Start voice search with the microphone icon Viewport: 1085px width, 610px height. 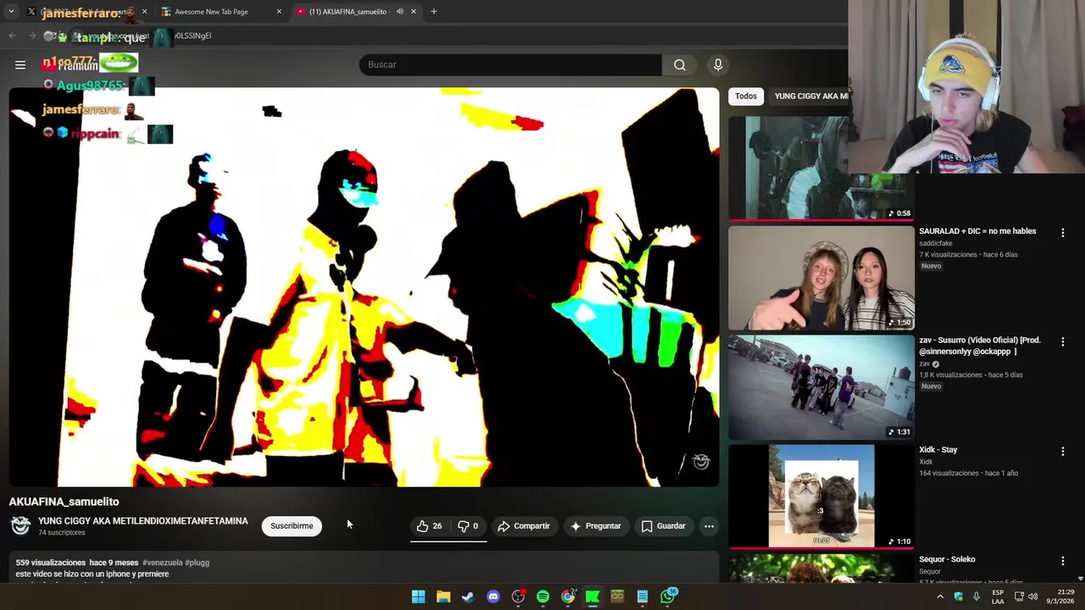click(x=718, y=64)
